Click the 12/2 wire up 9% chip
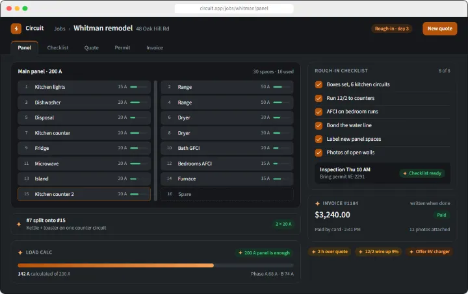 coord(378,252)
